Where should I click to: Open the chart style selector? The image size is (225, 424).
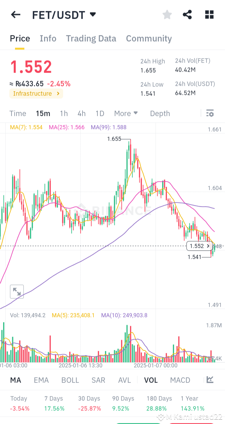pyautogui.click(x=210, y=380)
